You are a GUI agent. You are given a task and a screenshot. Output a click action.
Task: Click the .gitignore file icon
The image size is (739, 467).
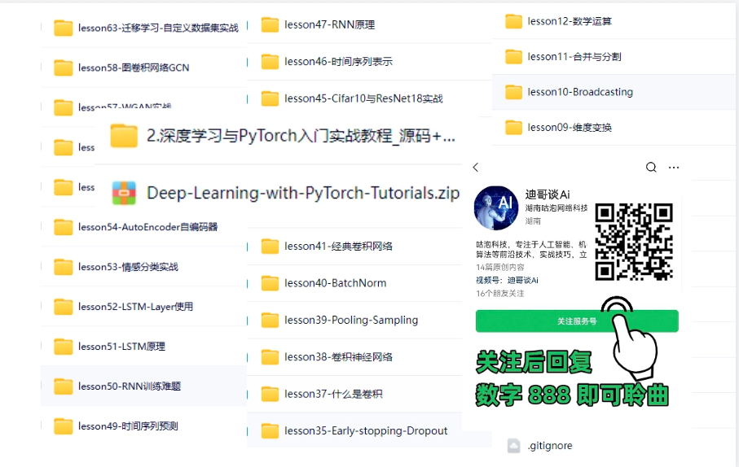(x=514, y=445)
